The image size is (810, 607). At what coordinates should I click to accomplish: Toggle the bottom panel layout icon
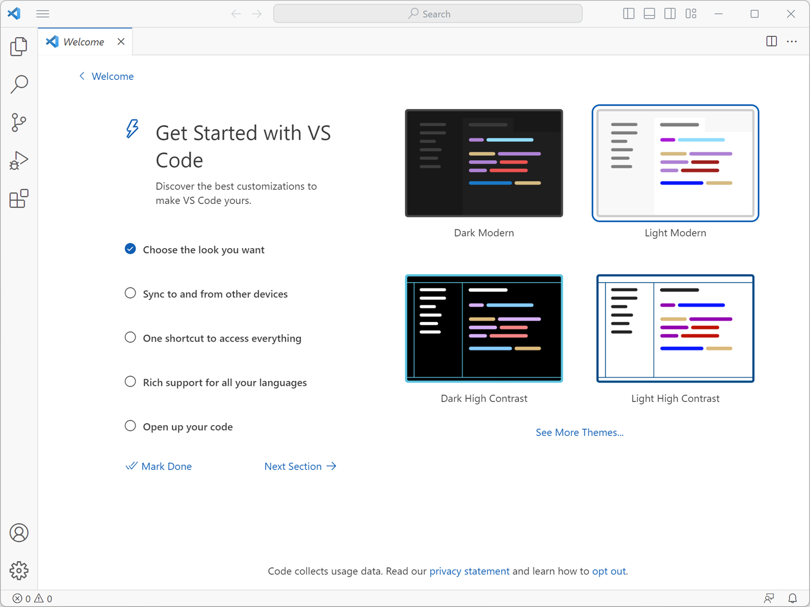point(649,13)
